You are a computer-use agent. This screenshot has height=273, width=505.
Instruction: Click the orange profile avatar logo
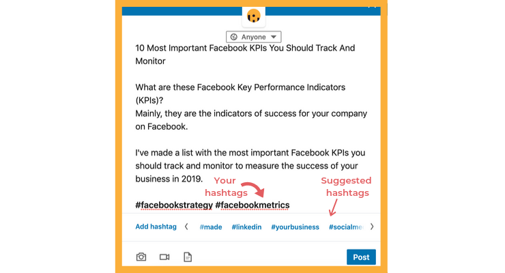pyautogui.click(x=254, y=16)
